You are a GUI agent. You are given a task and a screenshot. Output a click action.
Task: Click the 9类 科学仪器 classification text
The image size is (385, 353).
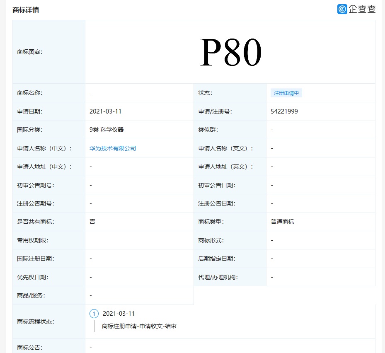107,130
